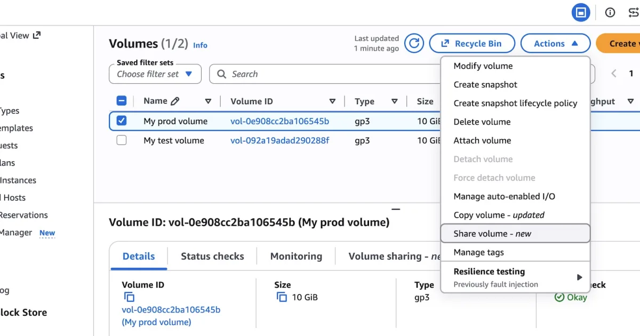This screenshot has width=640, height=336.
Task: Open the Reservations sidebar link
Action: pyautogui.click(x=24, y=215)
